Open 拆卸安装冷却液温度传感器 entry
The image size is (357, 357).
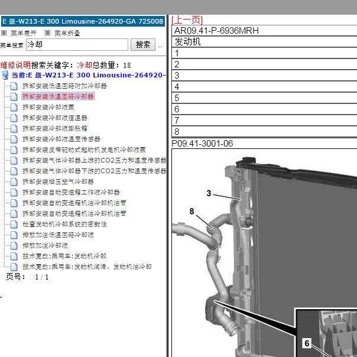pos(61,139)
